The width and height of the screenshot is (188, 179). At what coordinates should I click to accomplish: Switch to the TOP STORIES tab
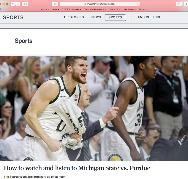click(x=73, y=17)
